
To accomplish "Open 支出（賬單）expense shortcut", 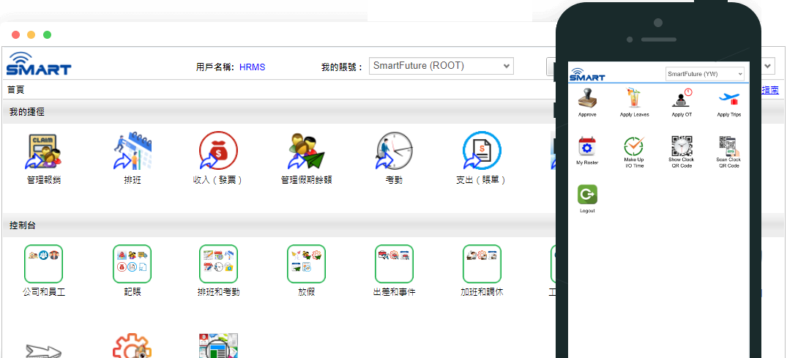I will point(482,151).
